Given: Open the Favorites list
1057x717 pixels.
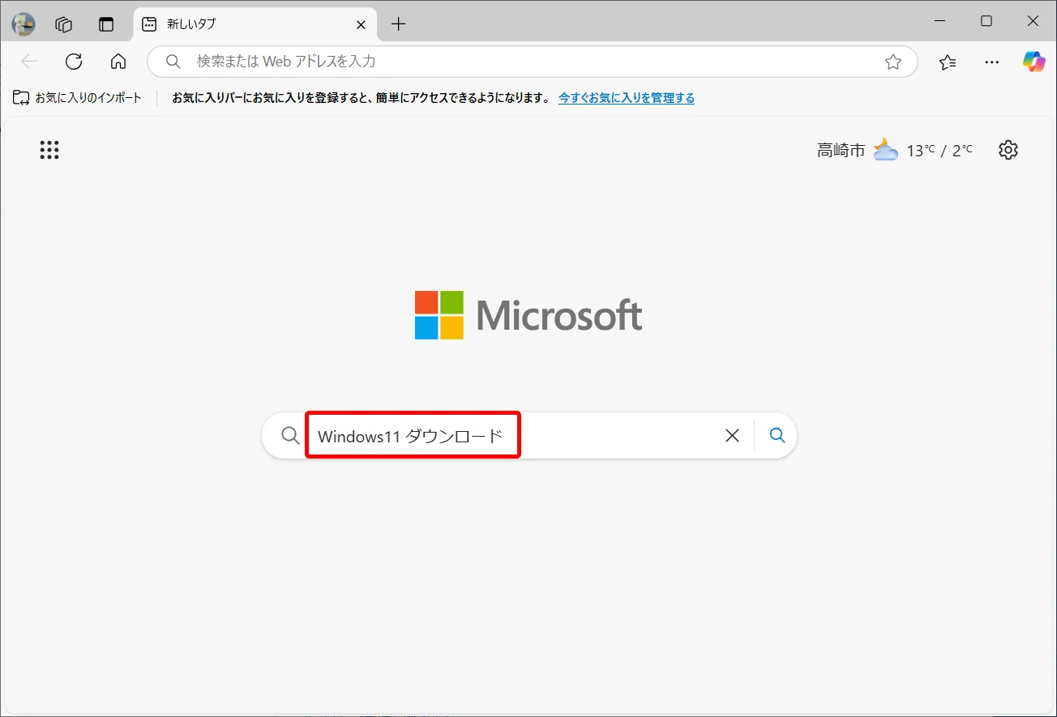Looking at the screenshot, I should click(x=947, y=62).
